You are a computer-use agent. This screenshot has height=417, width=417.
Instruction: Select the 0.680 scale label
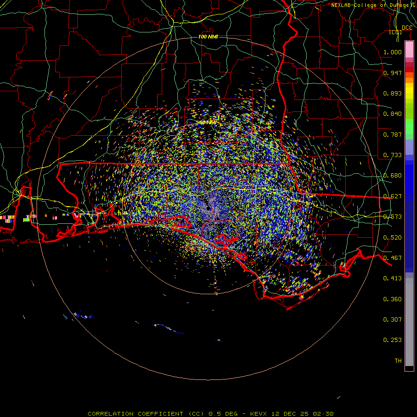[392, 176]
